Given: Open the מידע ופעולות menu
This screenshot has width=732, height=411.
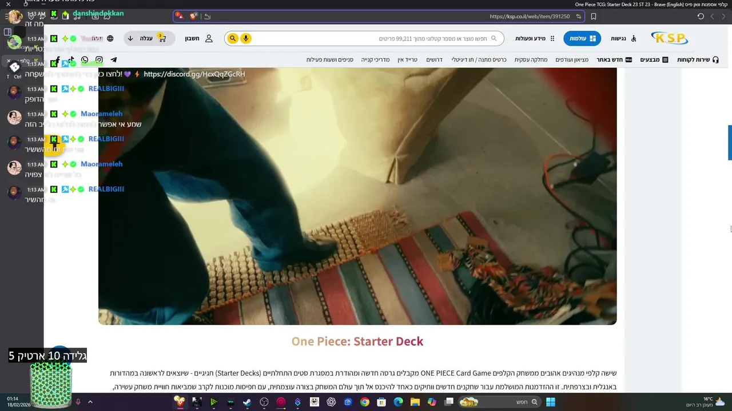Looking at the screenshot, I should click(x=535, y=38).
